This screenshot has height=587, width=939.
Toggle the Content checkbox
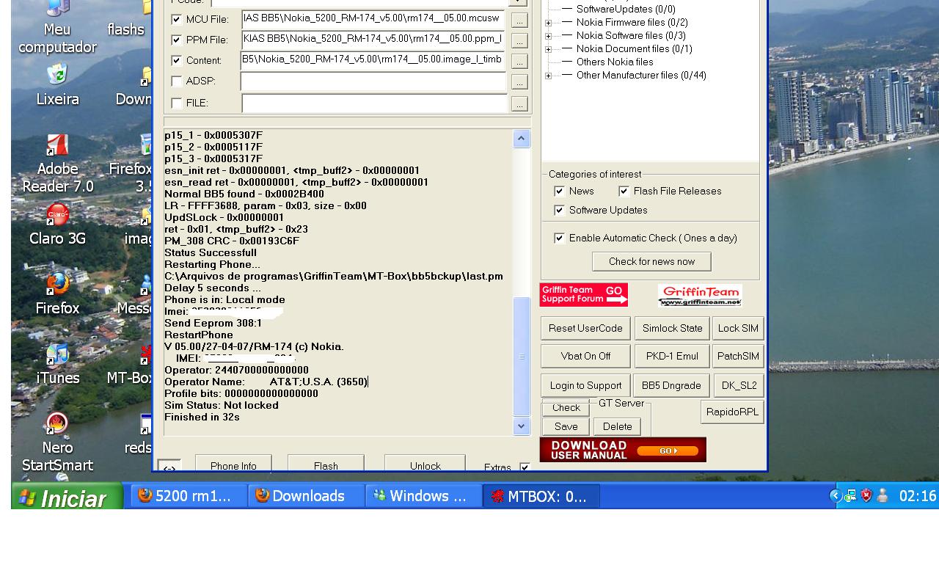click(x=177, y=60)
